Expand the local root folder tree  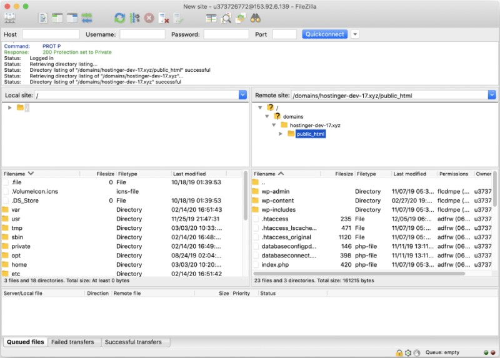click(x=10, y=107)
